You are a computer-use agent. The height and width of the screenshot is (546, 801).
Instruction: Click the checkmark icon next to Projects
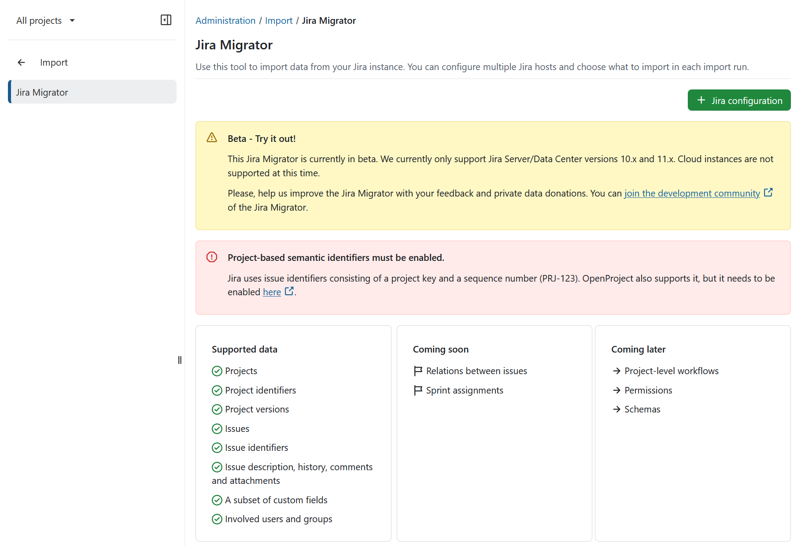tap(217, 371)
